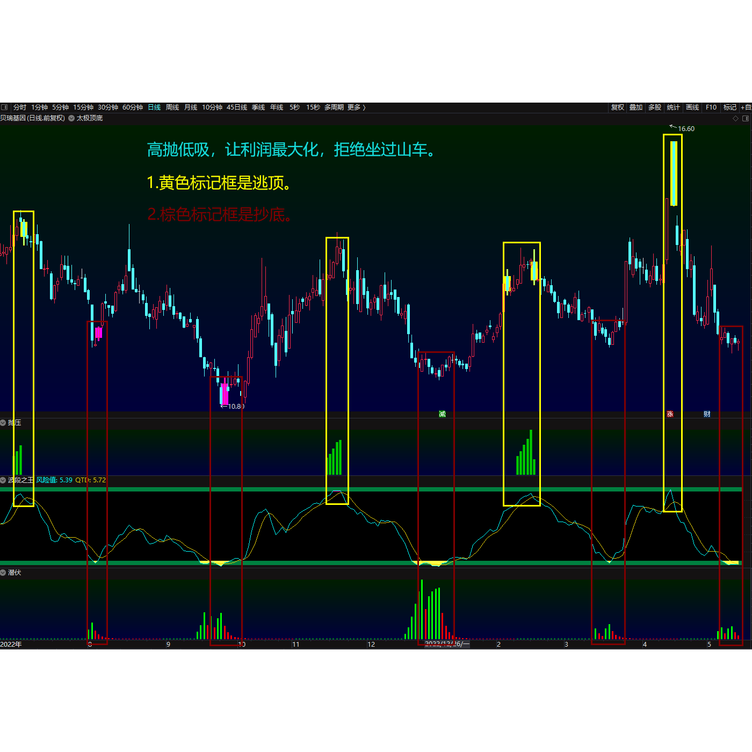Switch to 5秒 period tab
The image size is (752, 752).
295,107
